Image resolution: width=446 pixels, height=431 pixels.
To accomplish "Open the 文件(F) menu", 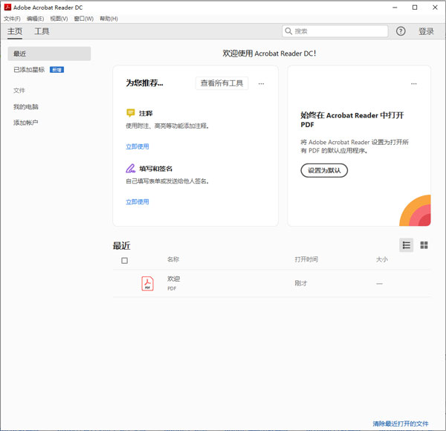I will (x=12, y=19).
